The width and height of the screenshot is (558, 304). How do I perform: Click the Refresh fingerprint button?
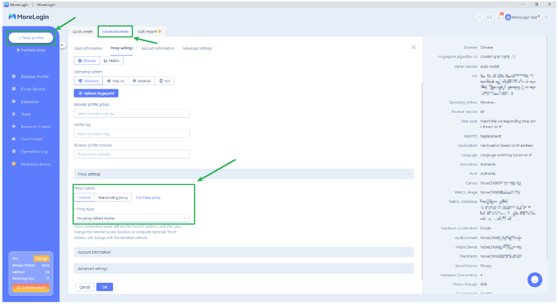(96, 93)
